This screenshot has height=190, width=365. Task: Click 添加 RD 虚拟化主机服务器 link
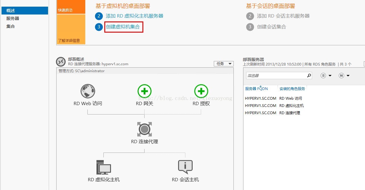(x=135, y=16)
